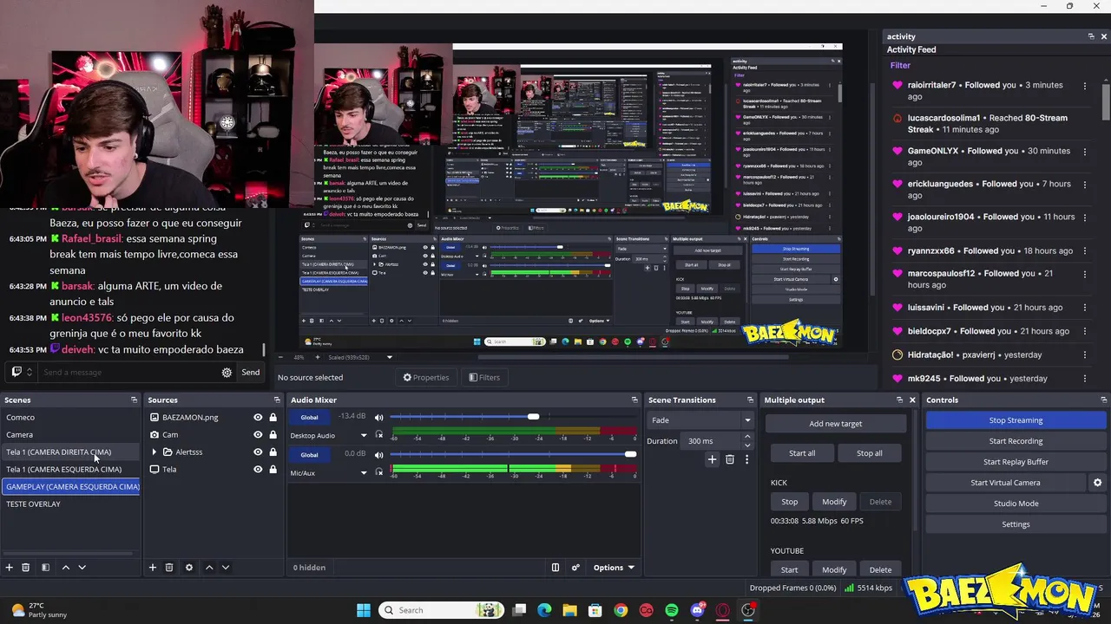Open chat settings gear icon
Image resolution: width=1111 pixels, height=624 pixels.
point(227,373)
